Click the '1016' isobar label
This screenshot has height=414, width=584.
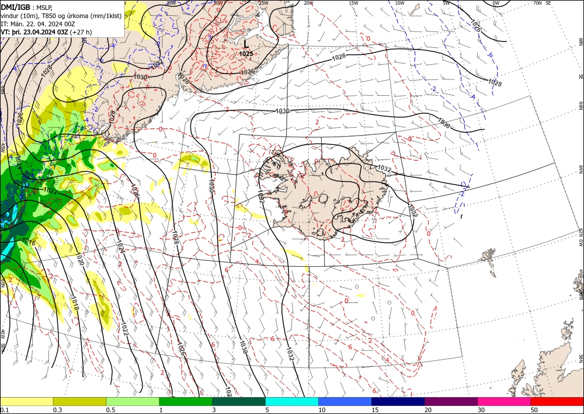point(28,242)
